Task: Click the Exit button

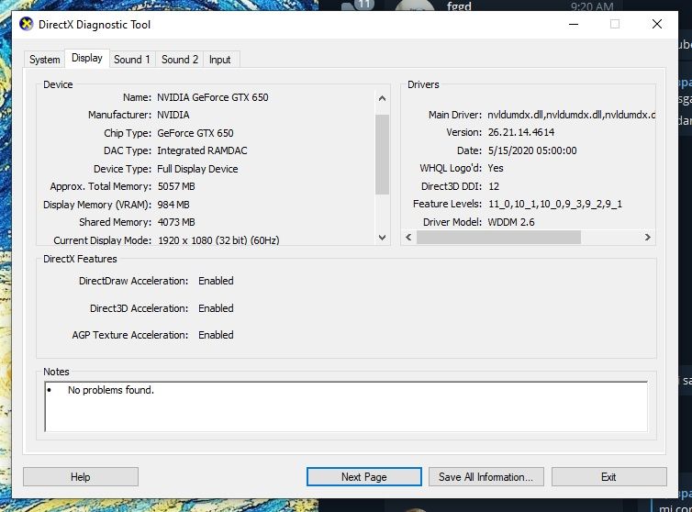Action: (x=608, y=477)
